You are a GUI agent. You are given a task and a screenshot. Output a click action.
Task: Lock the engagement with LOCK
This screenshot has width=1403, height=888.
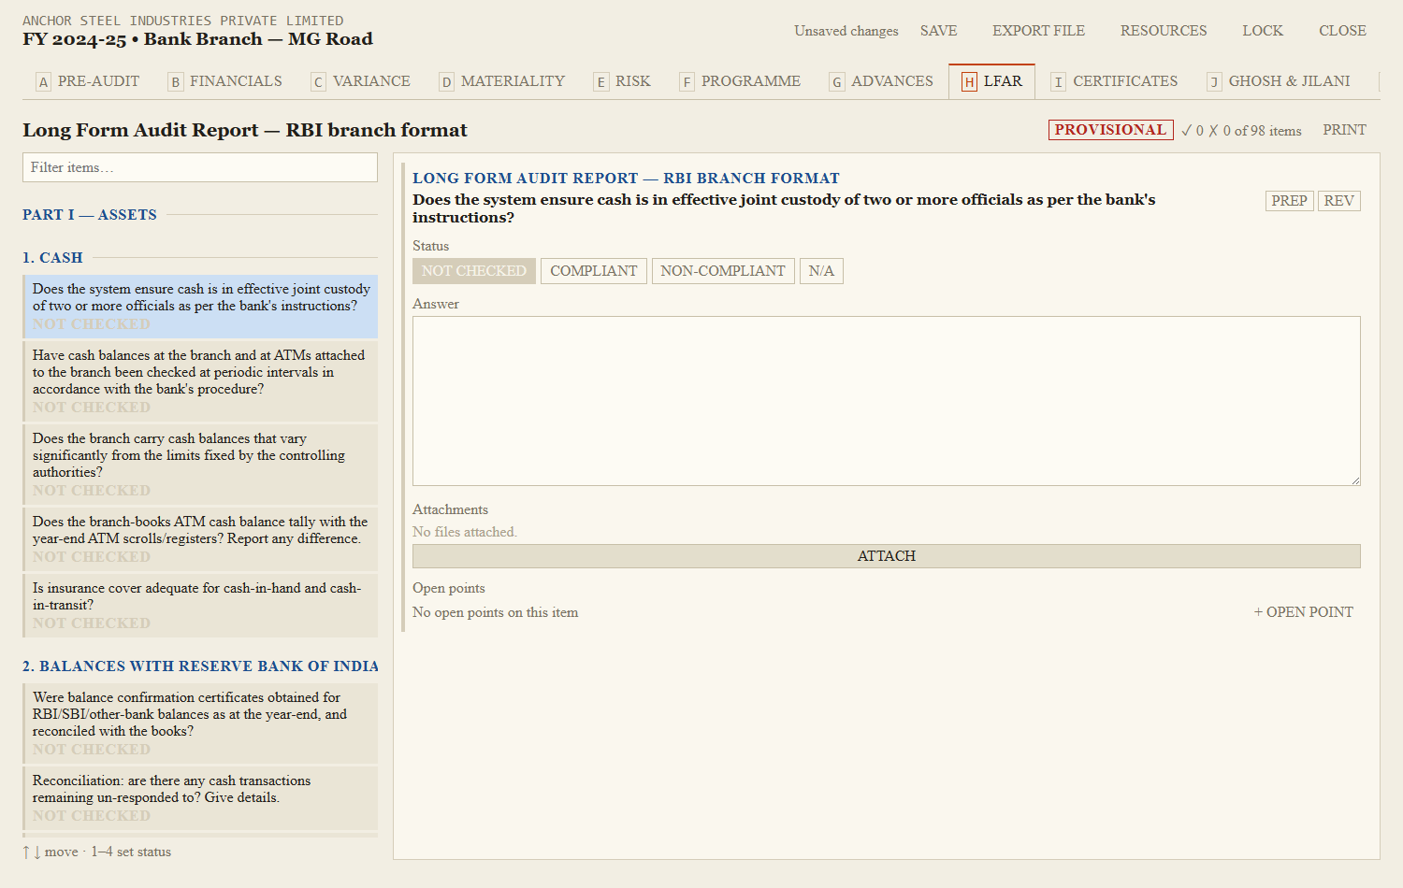click(1263, 31)
